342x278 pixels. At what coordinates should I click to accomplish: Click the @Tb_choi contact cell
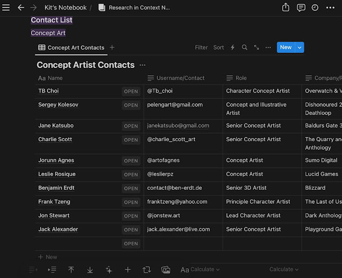pos(184,91)
